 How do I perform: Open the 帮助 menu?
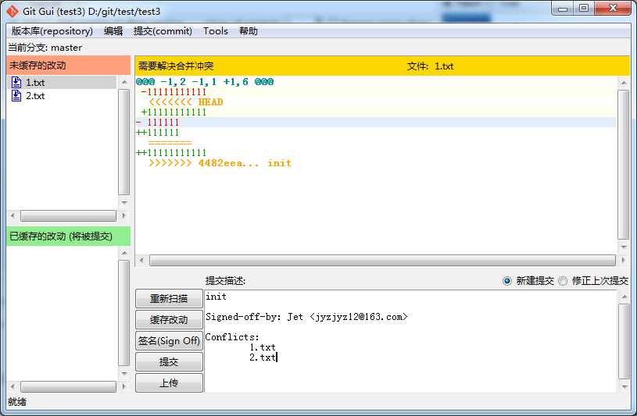pyautogui.click(x=249, y=31)
